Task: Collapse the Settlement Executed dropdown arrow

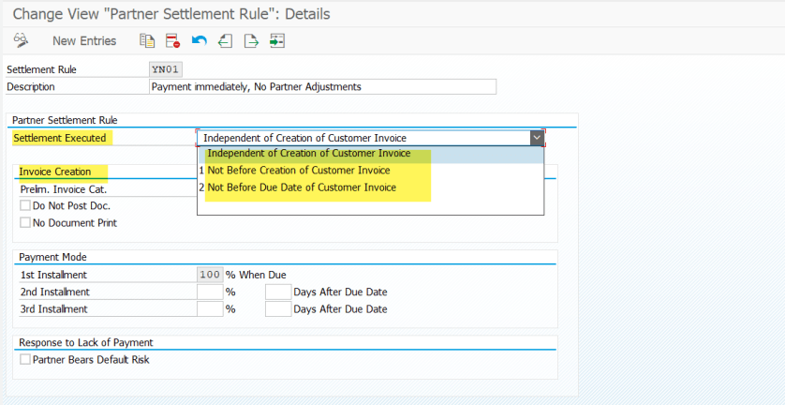Action: (537, 138)
